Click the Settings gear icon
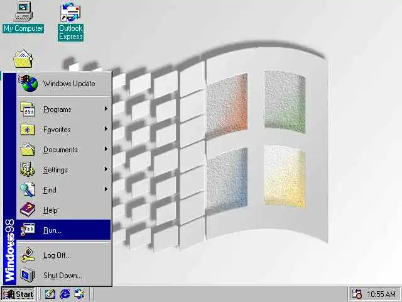 click(28, 169)
